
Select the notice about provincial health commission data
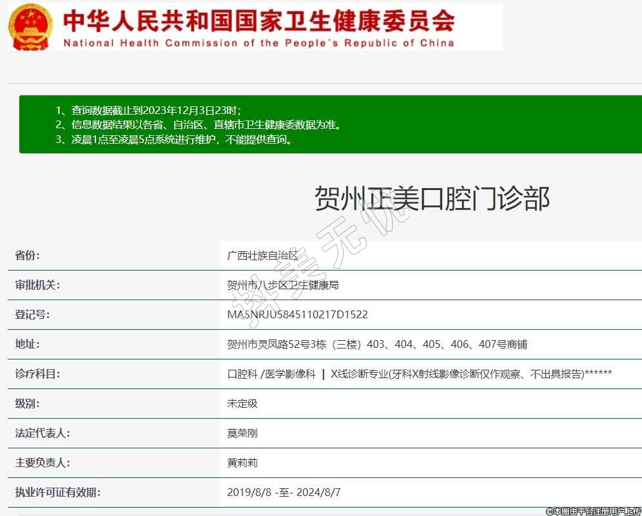coord(198,125)
